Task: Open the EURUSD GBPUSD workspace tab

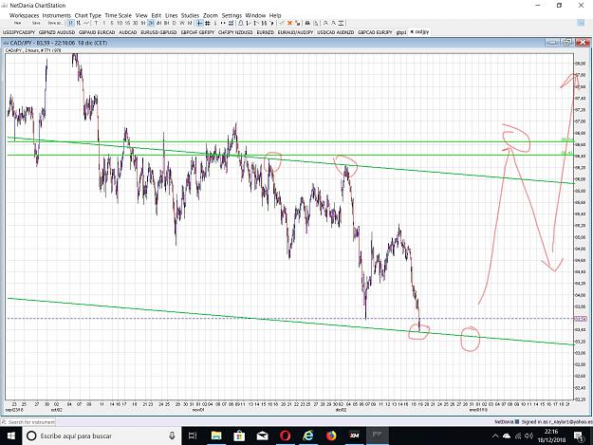Action: tap(158, 32)
